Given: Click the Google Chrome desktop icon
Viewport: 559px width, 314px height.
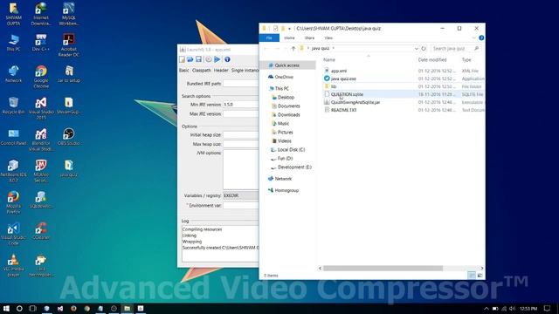Looking at the screenshot, I should pyautogui.click(x=41, y=77).
